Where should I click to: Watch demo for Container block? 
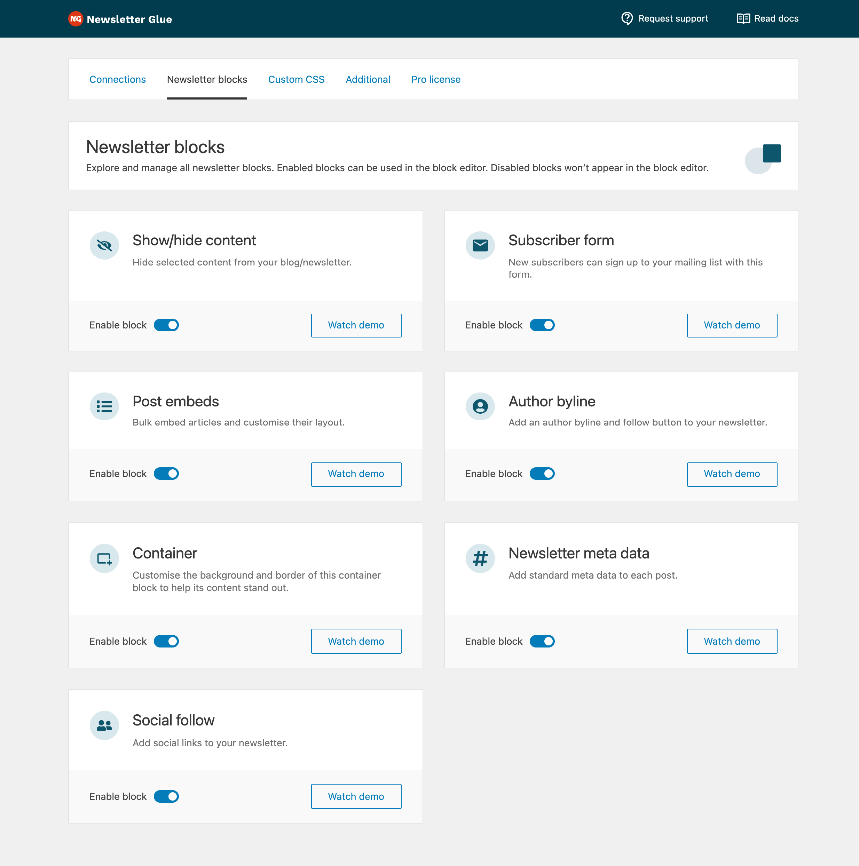click(356, 641)
